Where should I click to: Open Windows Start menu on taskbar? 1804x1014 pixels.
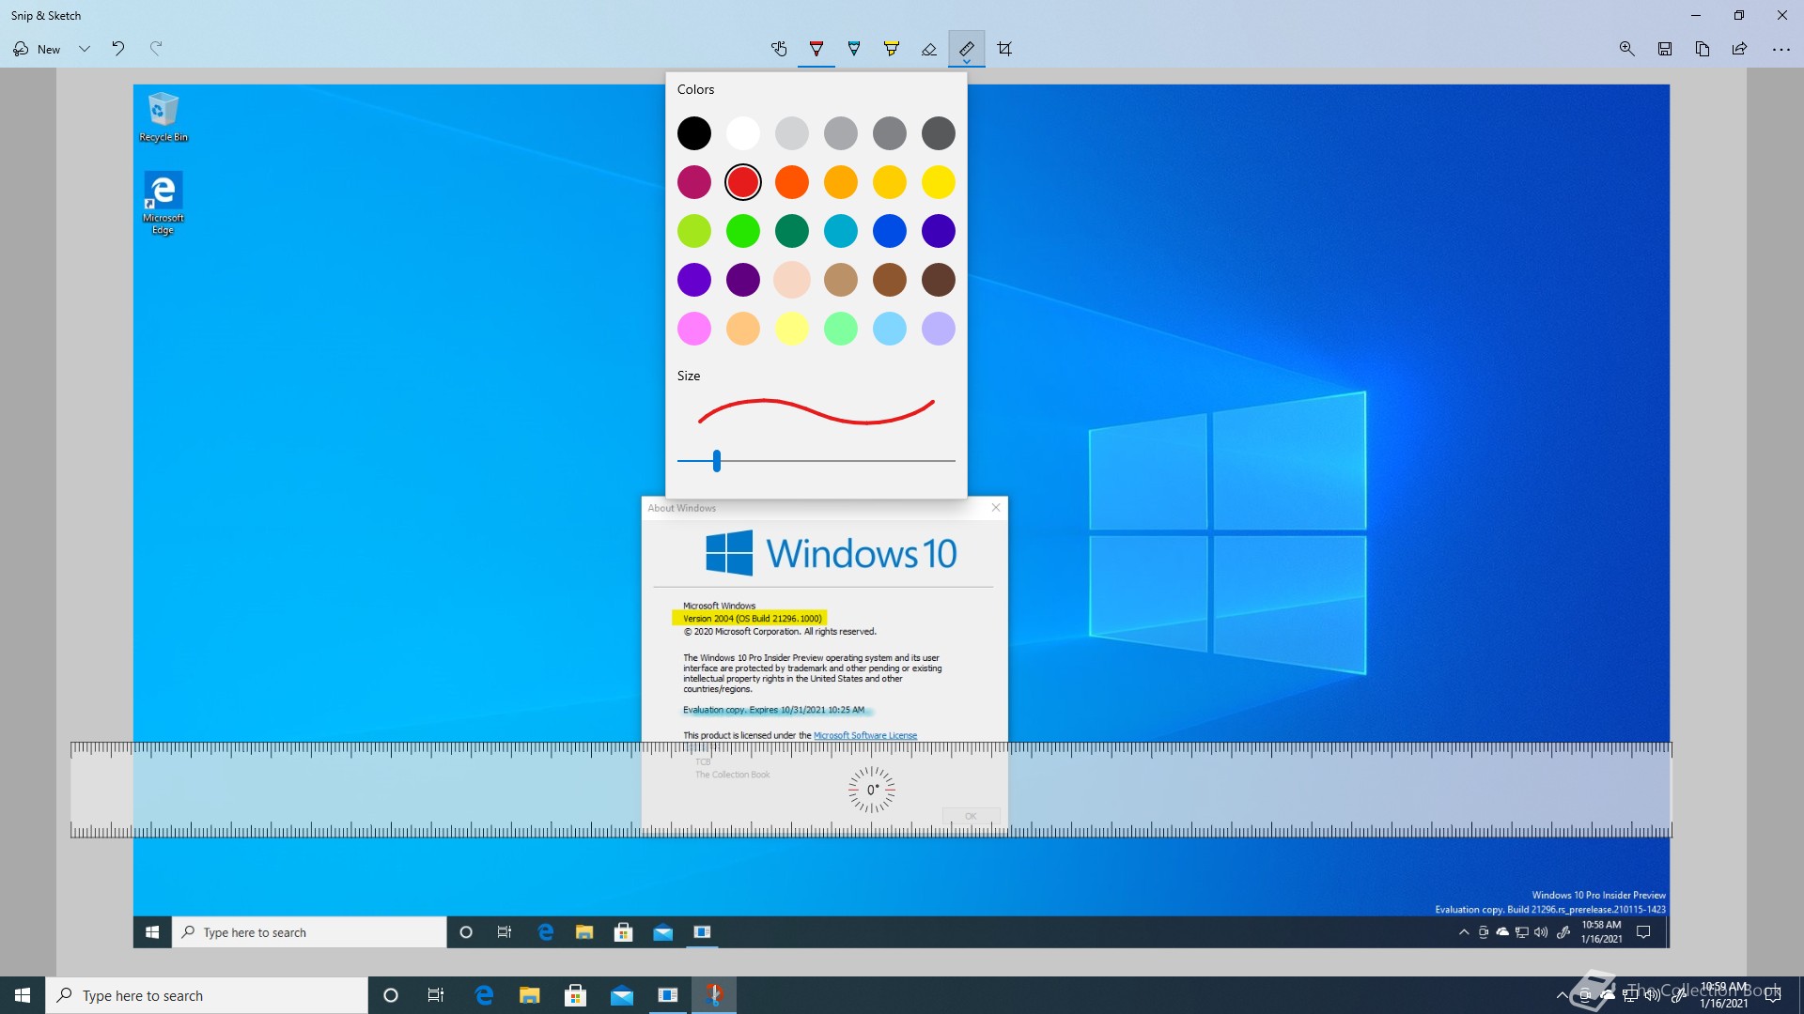23,995
